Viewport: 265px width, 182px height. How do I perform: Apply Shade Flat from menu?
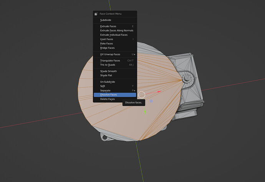point(115,75)
